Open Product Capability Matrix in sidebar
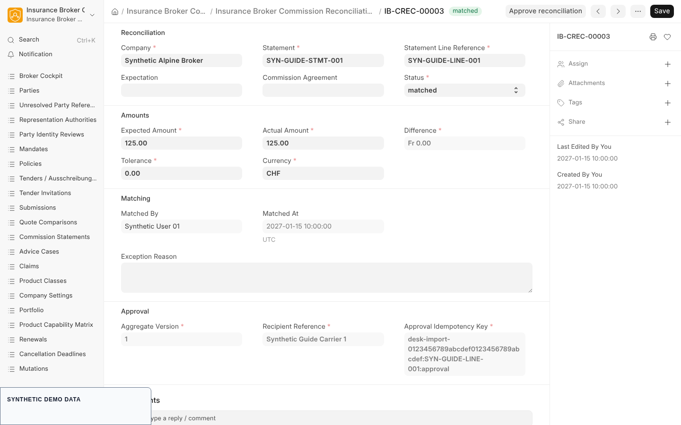681x425 pixels. pyautogui.click(x=52, y=325)
